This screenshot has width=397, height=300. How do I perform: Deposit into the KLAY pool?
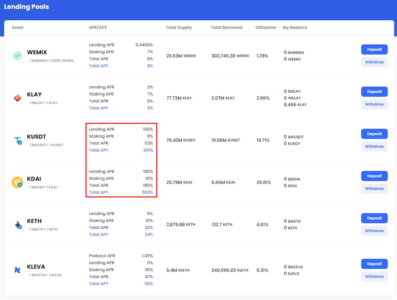point(374,92)
